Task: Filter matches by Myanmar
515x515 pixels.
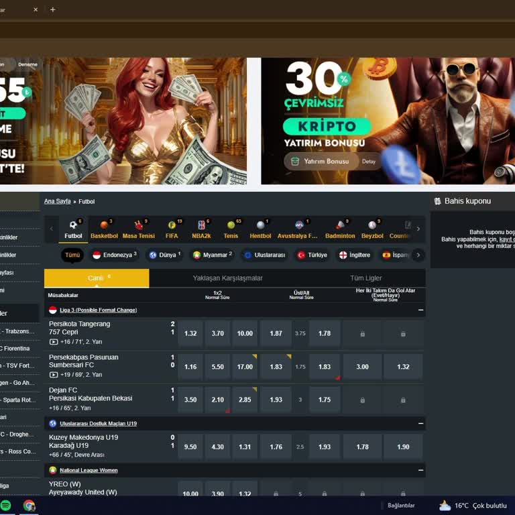Action: click(x=213, y=255)
